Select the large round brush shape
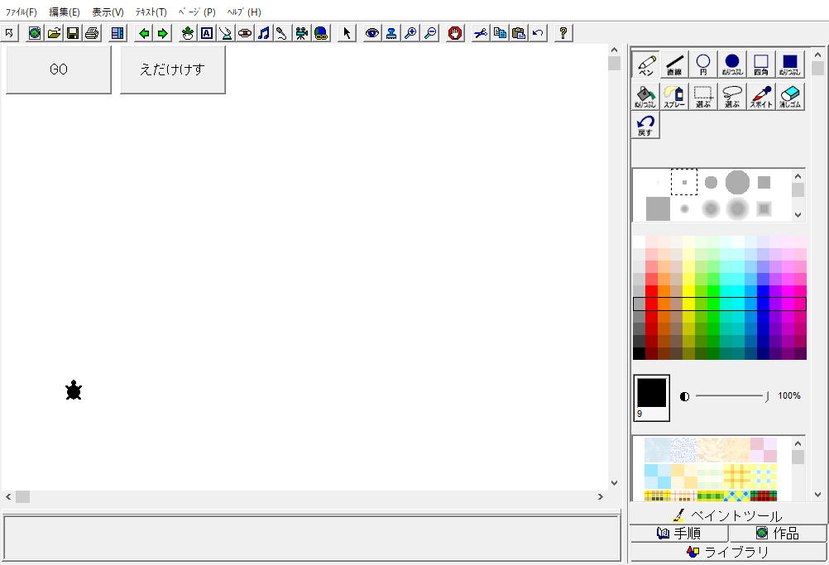 pos(737,182)
